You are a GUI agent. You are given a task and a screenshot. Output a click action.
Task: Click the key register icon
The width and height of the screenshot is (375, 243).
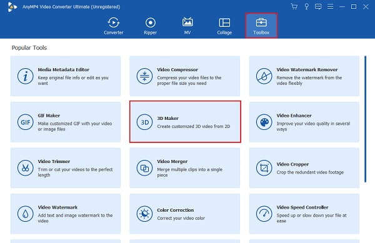point(306,7)
